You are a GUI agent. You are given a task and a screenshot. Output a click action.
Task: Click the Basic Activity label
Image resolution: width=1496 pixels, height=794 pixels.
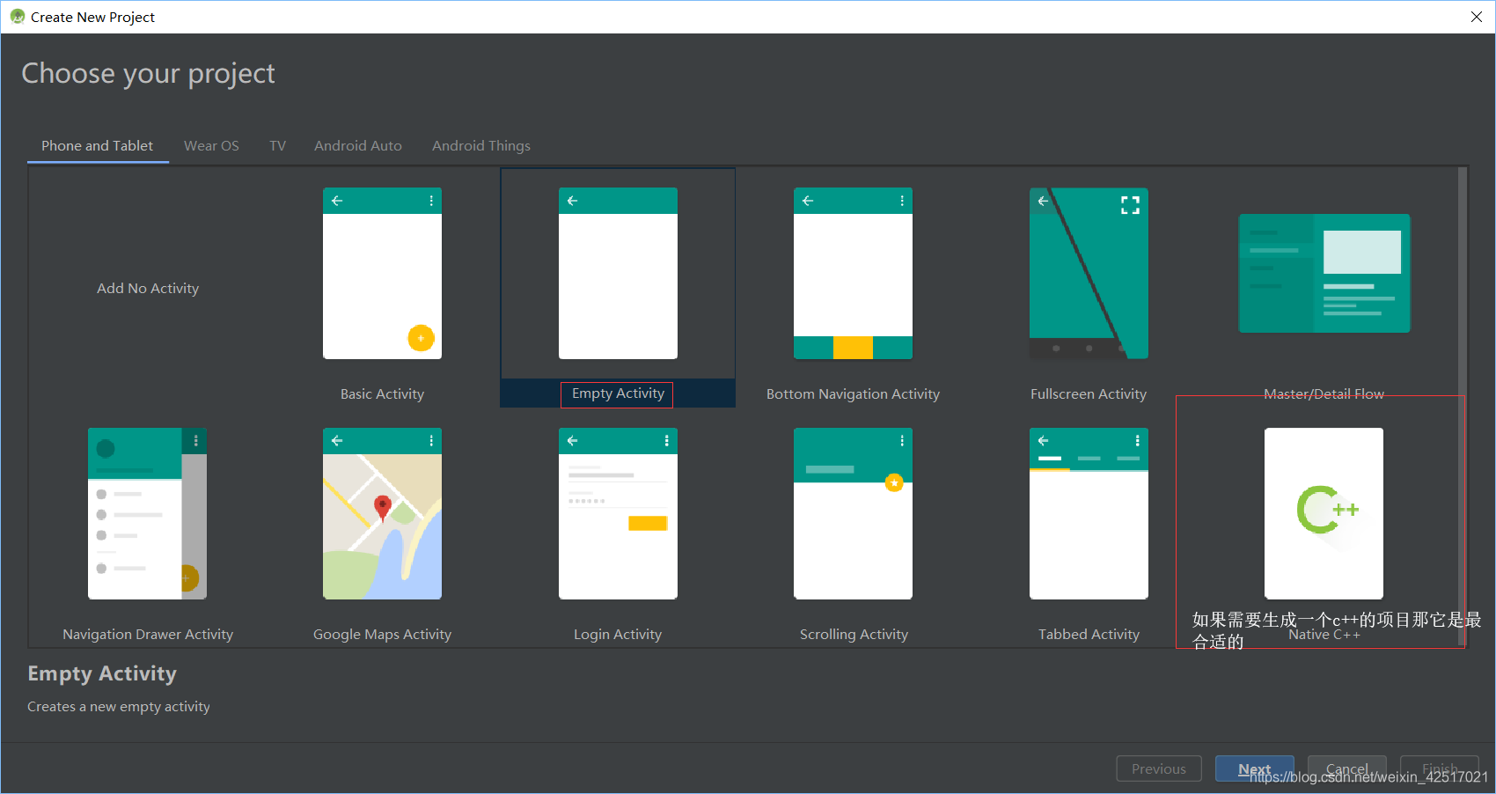[382, 394]
